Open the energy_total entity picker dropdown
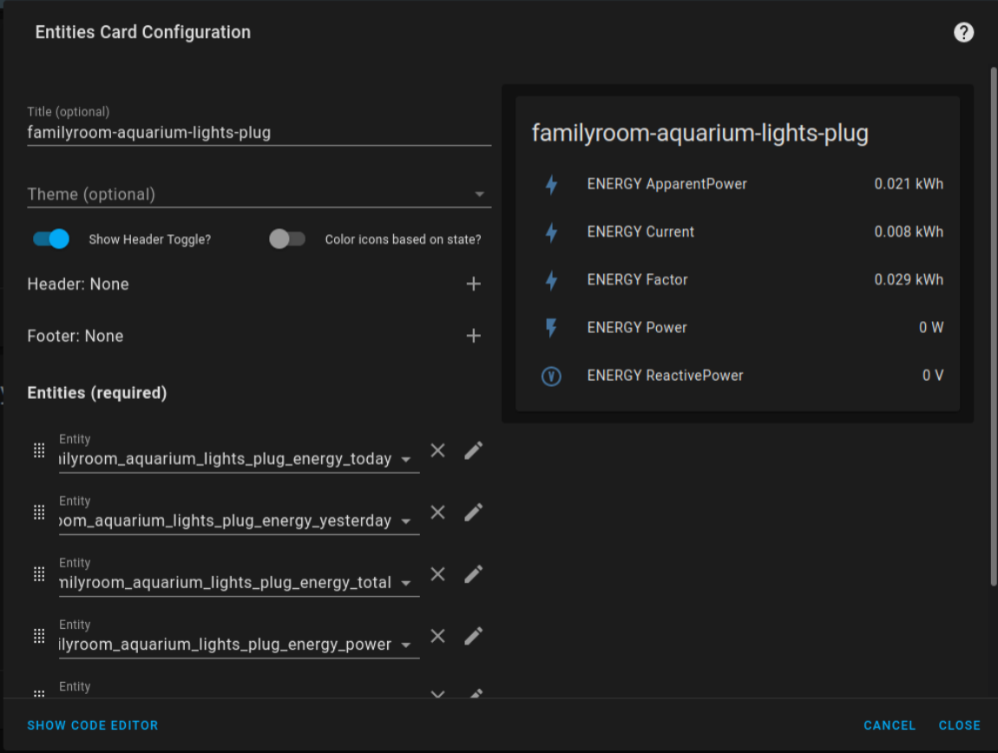The image size is (998, 753). click(x=406, y=582)
